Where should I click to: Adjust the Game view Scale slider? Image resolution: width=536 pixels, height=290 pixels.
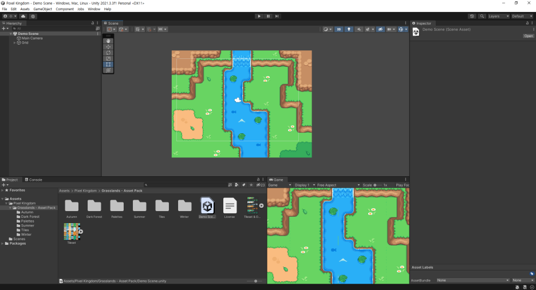(377, 185)
